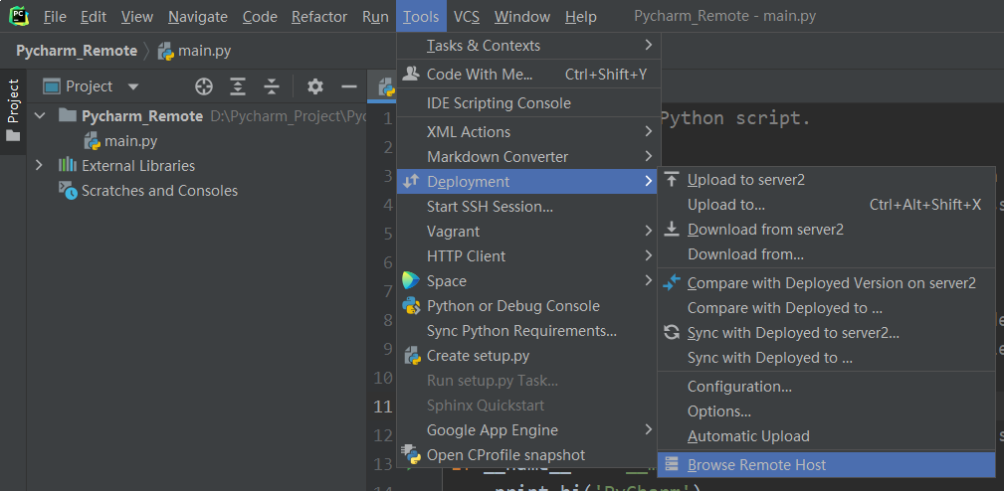Click the PyCharm logo icon

[x=19, y=17]
